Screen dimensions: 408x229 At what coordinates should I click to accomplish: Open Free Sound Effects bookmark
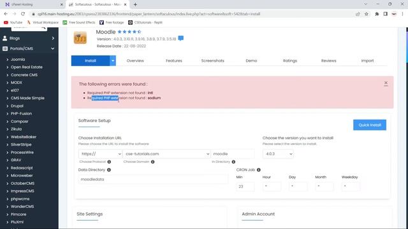[x=79, y=22]
